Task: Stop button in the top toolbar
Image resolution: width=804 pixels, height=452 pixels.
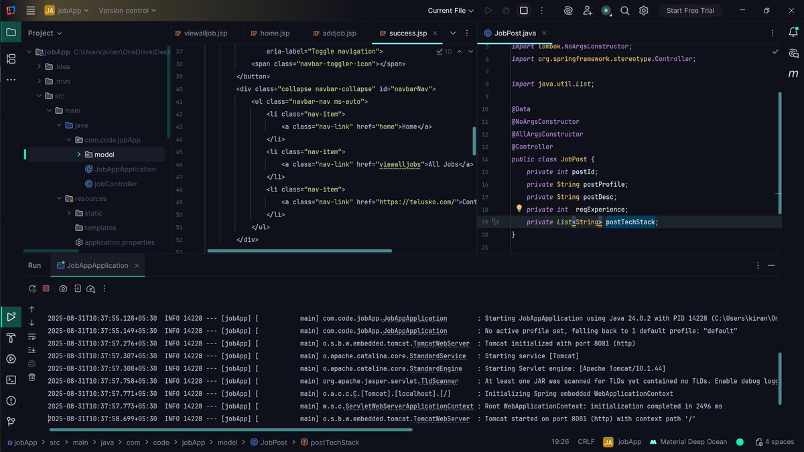Action: (524, 11)
